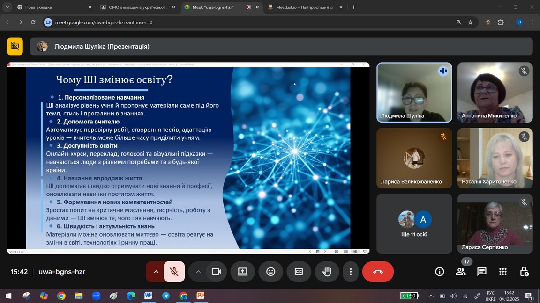Viewport: 540px width, 303px height.
Task: Open the chat with everyone panel
Action: [481, 272]
